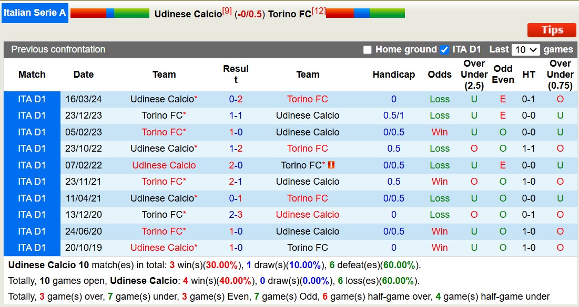Click the "[12]" ranking superscript next to Torino FC
This screenshot has height=307, width=579.
(x=317, y=11)
